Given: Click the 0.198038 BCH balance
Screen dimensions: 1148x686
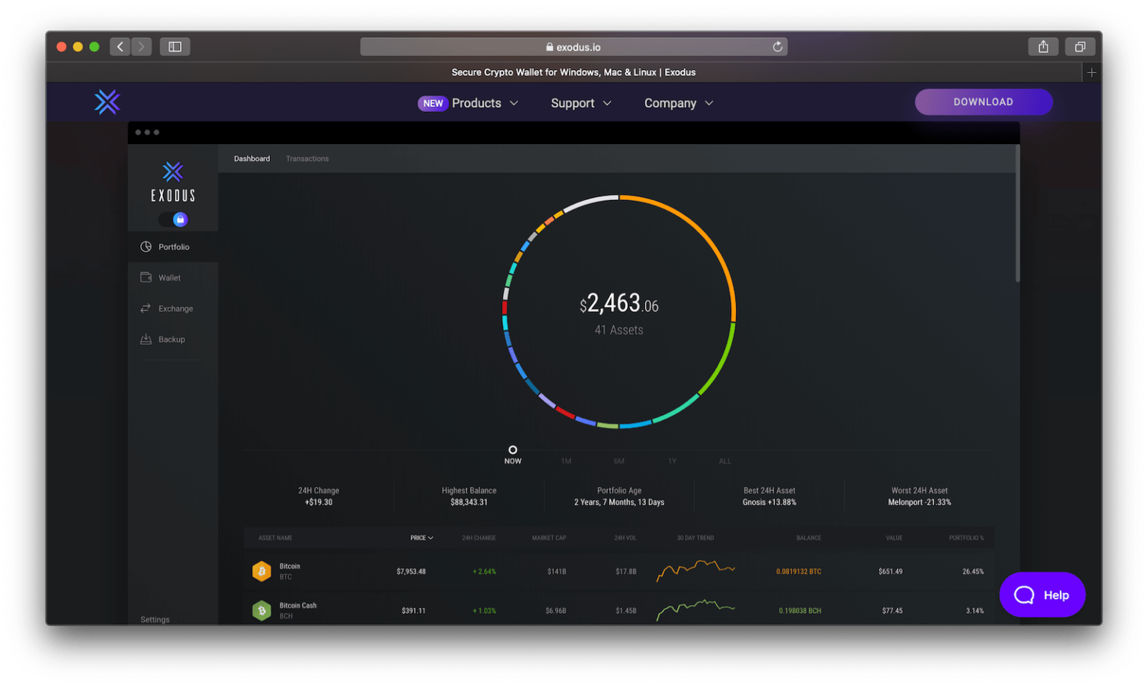Looking at the screenshot, I should (x=800, y=611).
